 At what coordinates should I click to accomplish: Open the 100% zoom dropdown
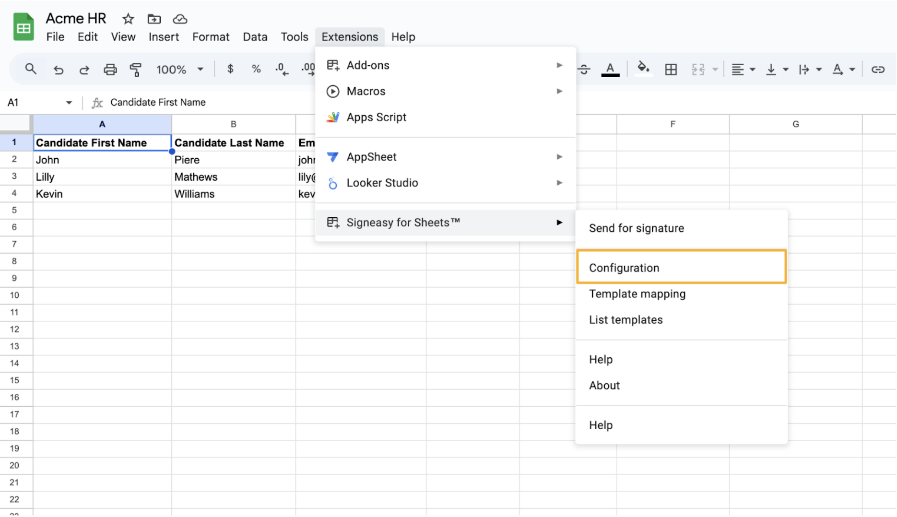tap(179, 70)
